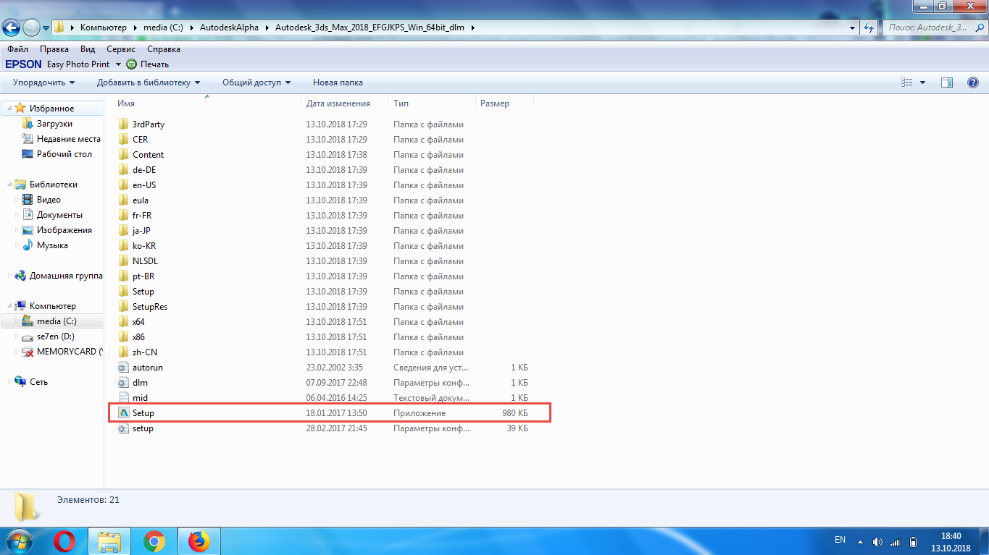Open the Правка menu
Viewport: 989px width, 555px height.
click(x=54, y=49)
